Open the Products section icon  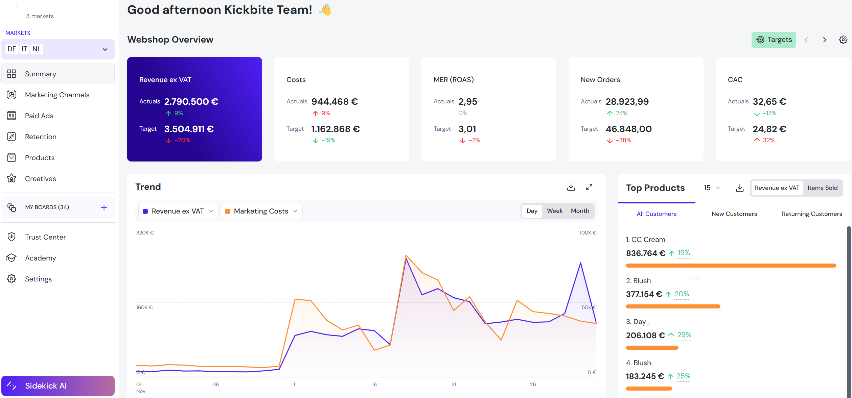click(x=11, y=157)
